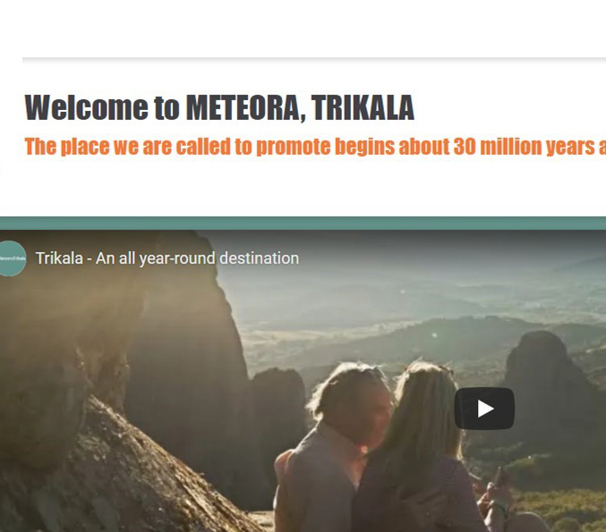
Task: Select the orange '30 million years' subtitle
Action: tap(315, 147)
